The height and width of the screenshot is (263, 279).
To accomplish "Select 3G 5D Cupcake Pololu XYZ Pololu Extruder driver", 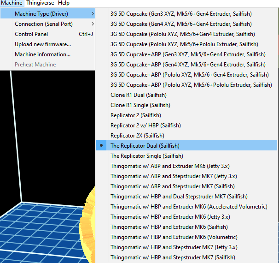I will (186, 44).
